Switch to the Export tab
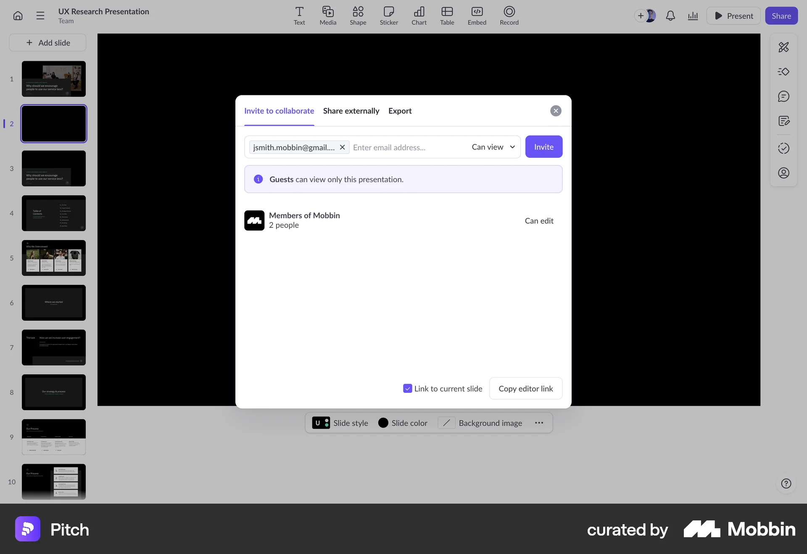 (400, 111)
